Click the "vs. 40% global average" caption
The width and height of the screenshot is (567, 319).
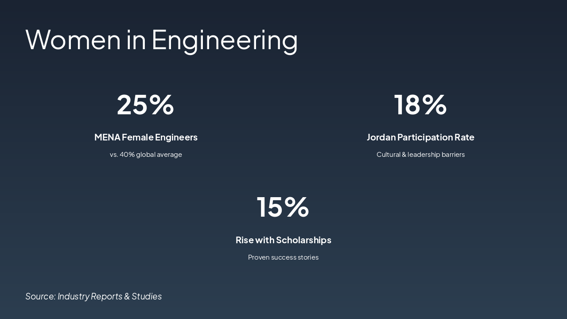[146, 155]
